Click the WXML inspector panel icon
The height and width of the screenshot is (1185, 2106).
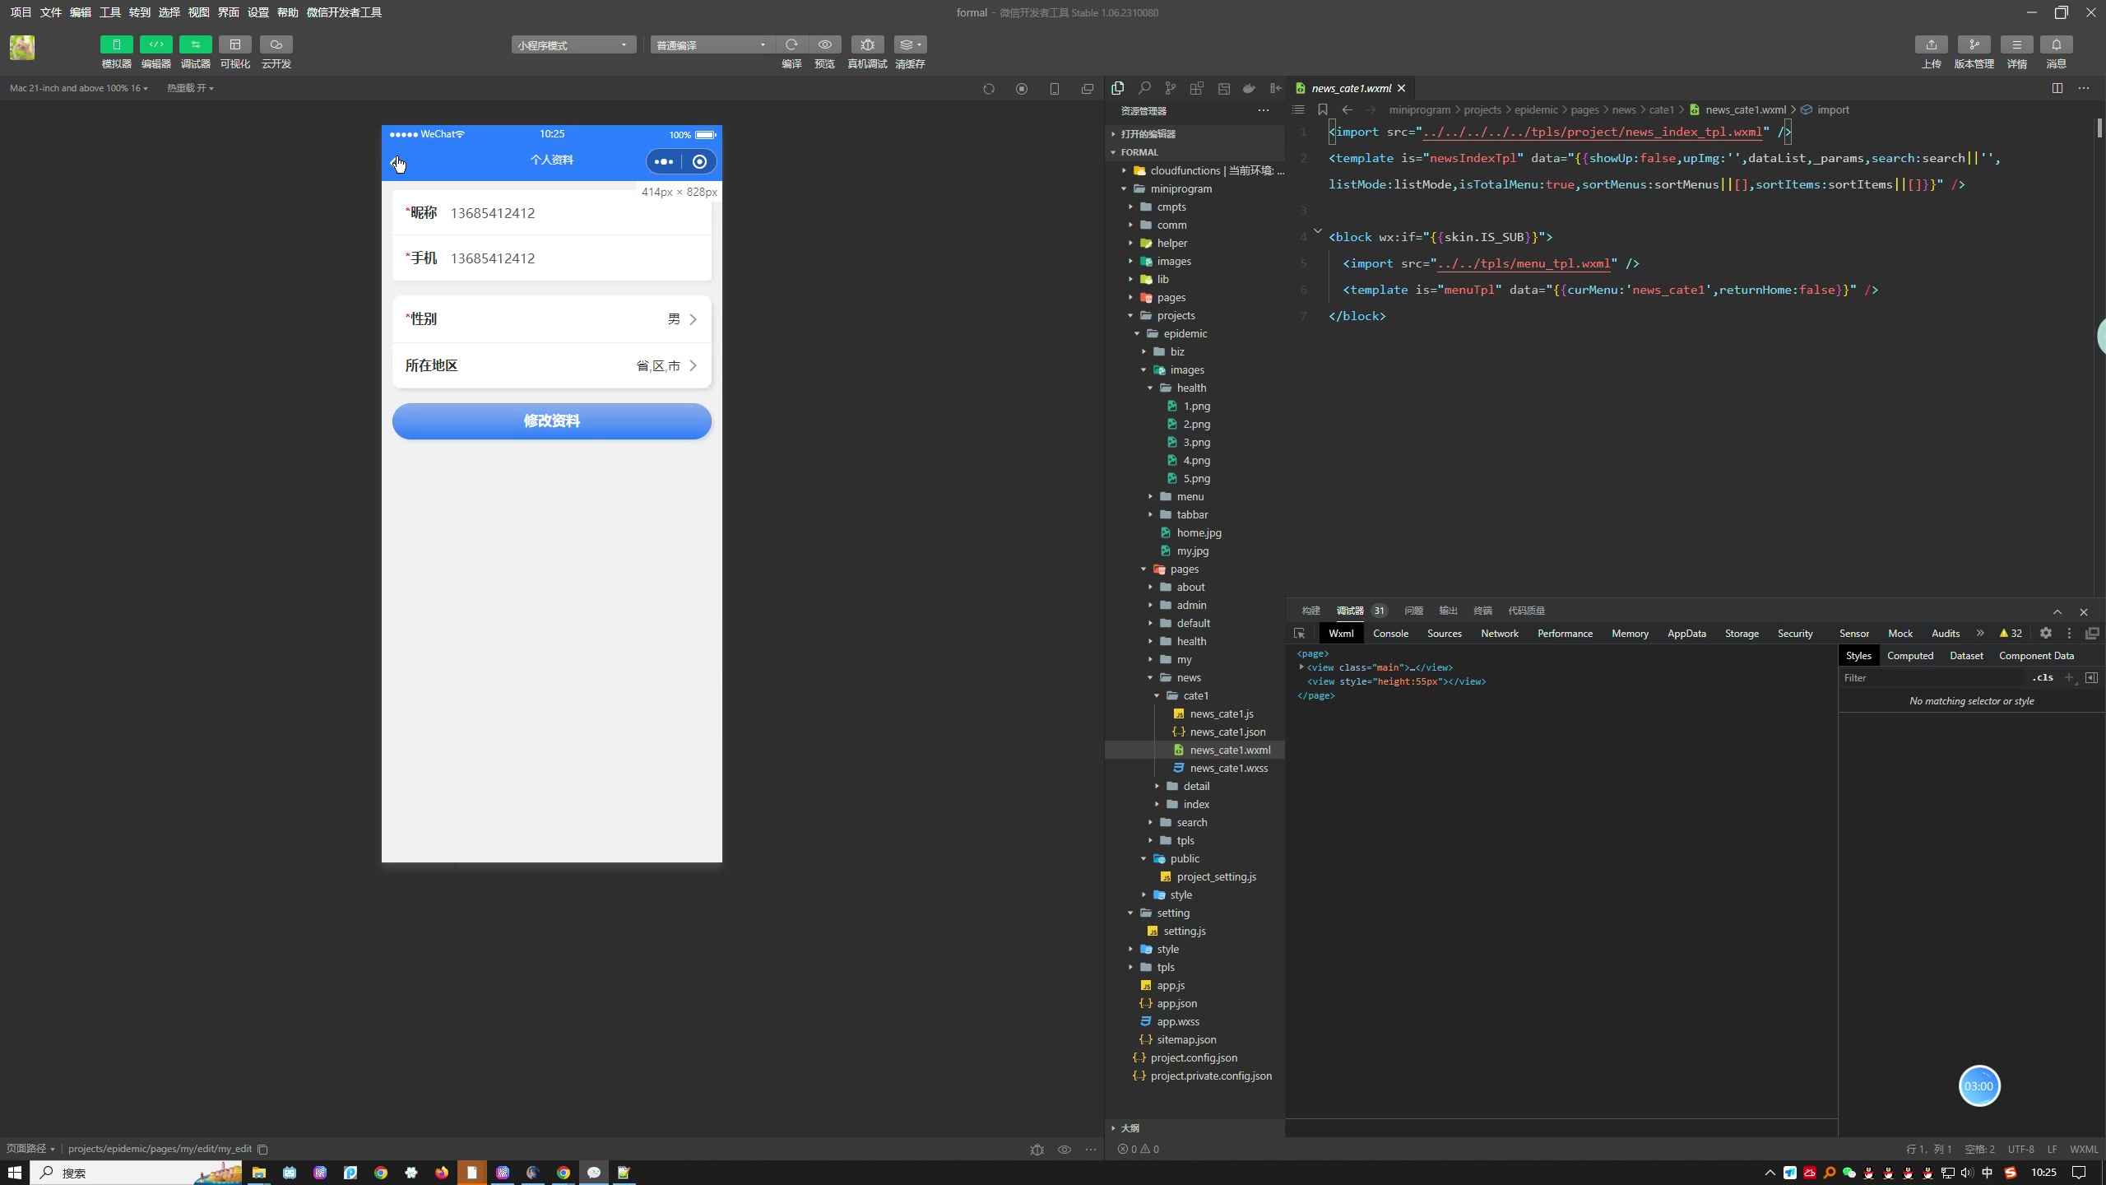click(x=1299, y=634)
